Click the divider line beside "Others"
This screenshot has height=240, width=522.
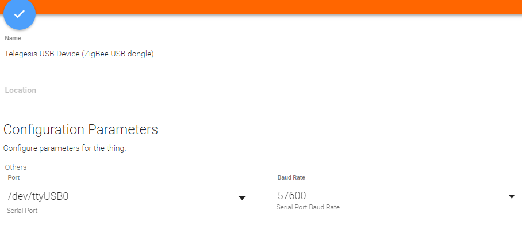pos(259,167)
